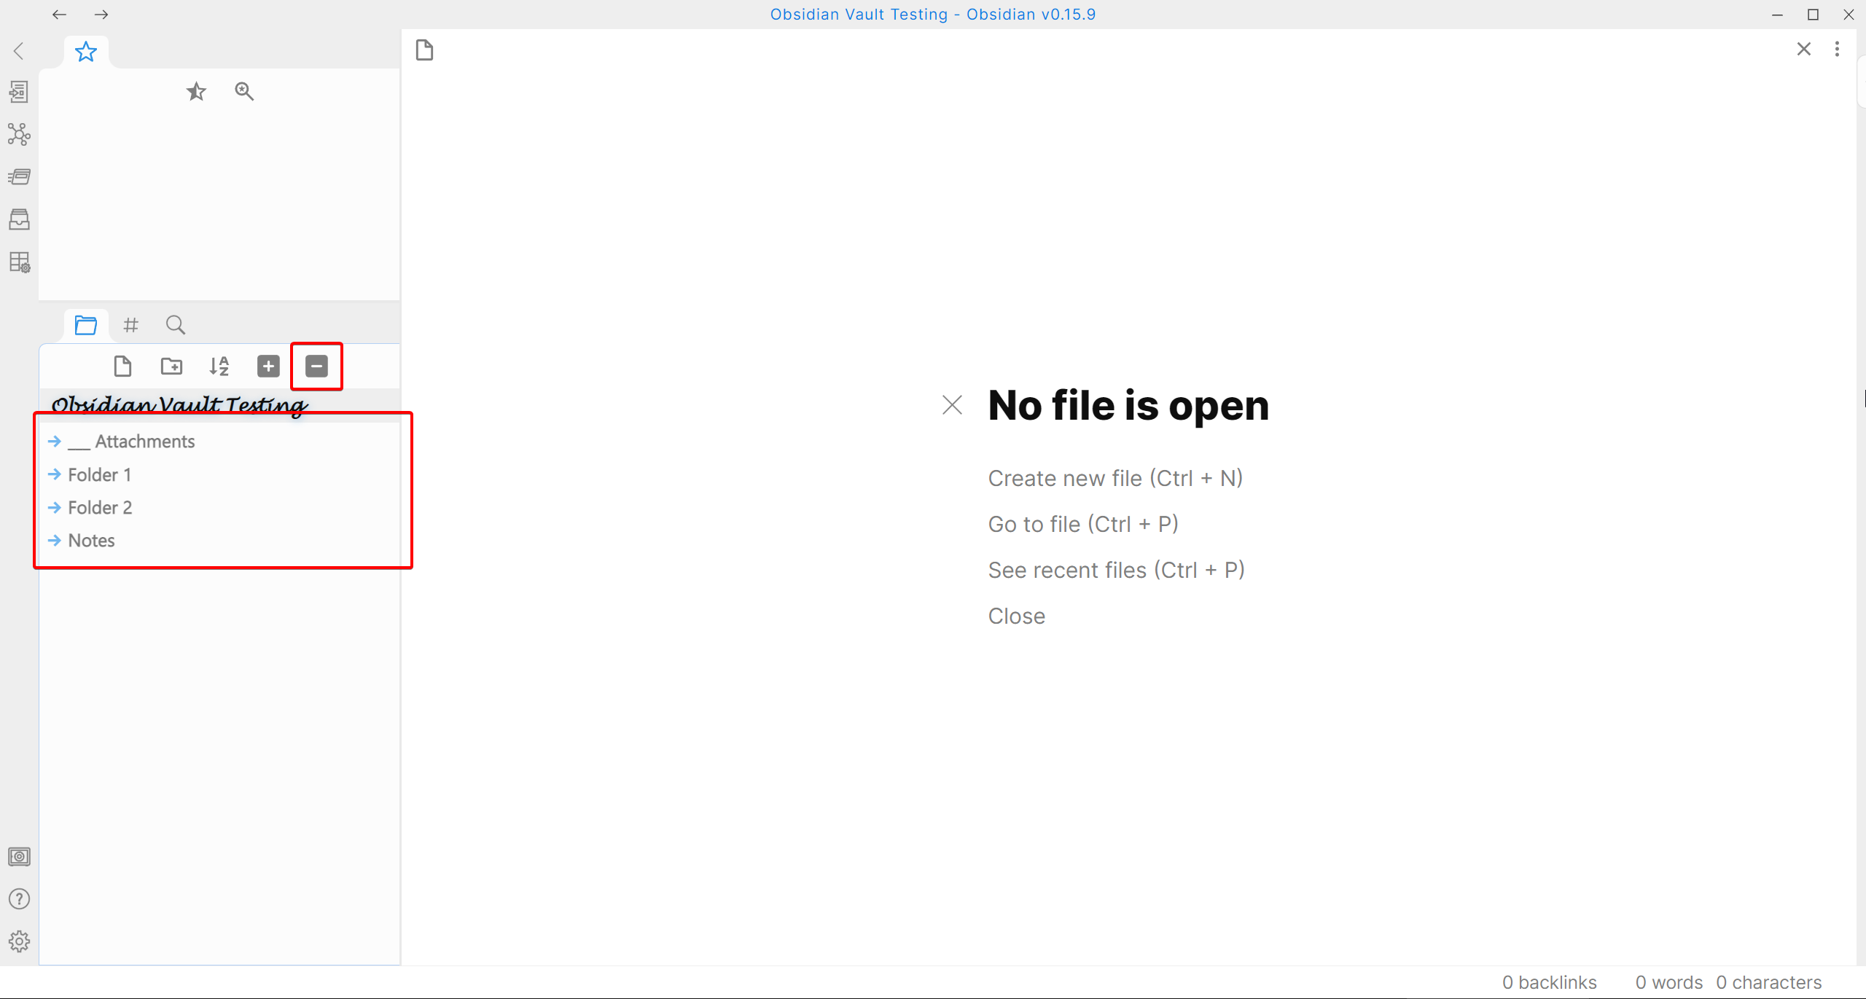The image size is (1866, 999).
Task: Open another vault icon
Action: coord(19,856)
